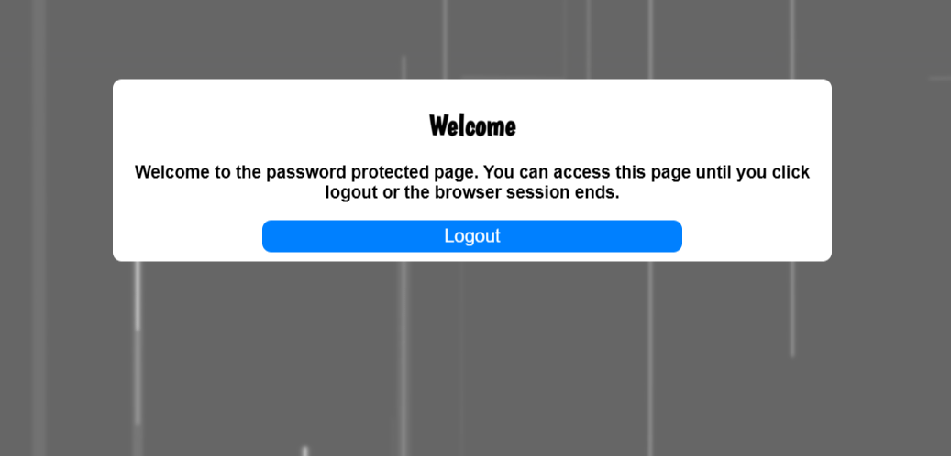Click the blue Logout button
This screenshot has height=456, width=951.
pos(472,236)
